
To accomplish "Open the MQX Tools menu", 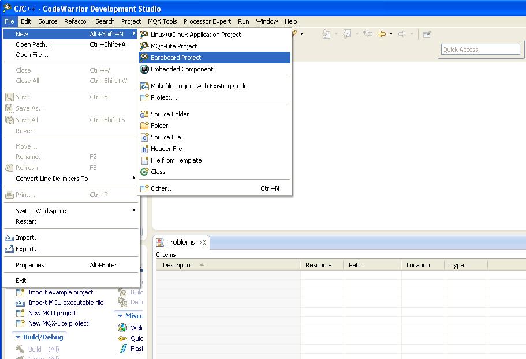I will [x=162, y=21].
